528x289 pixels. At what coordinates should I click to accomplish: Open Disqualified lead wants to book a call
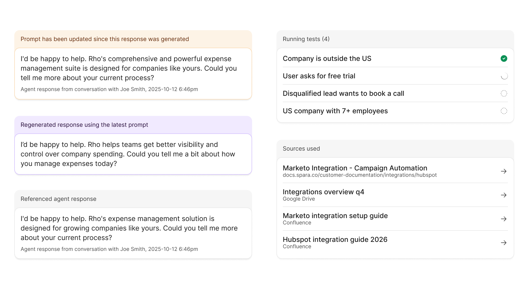[x=343, y=93]
